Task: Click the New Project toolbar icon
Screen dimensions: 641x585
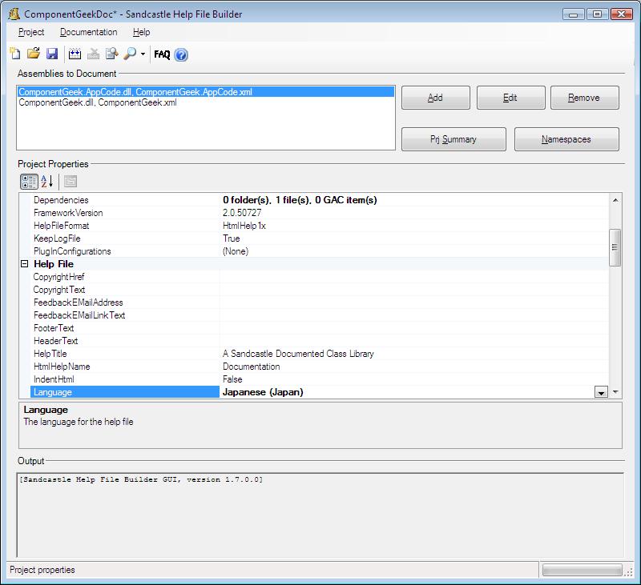Action: point(14,54)
